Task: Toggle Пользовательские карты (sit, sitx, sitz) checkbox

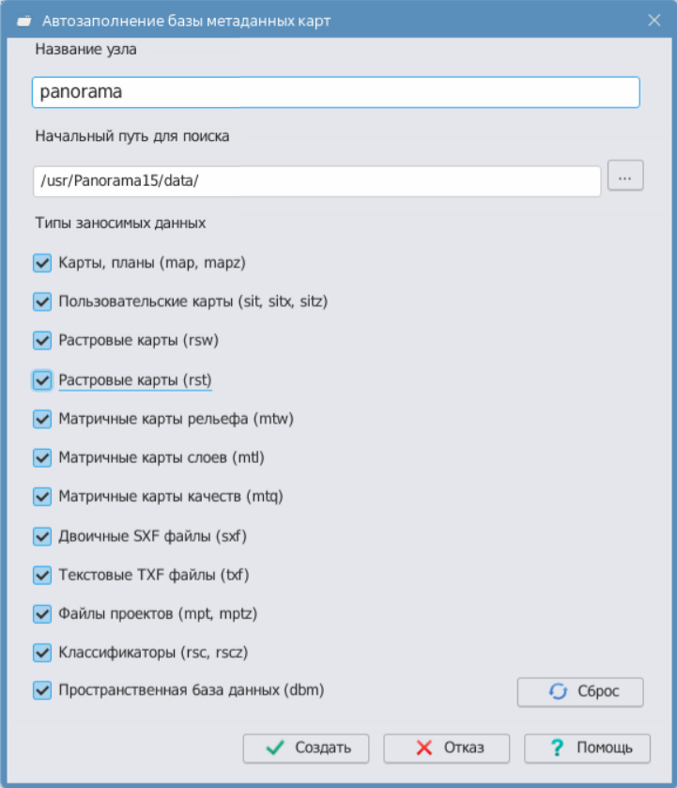Action: pos(42,301)
